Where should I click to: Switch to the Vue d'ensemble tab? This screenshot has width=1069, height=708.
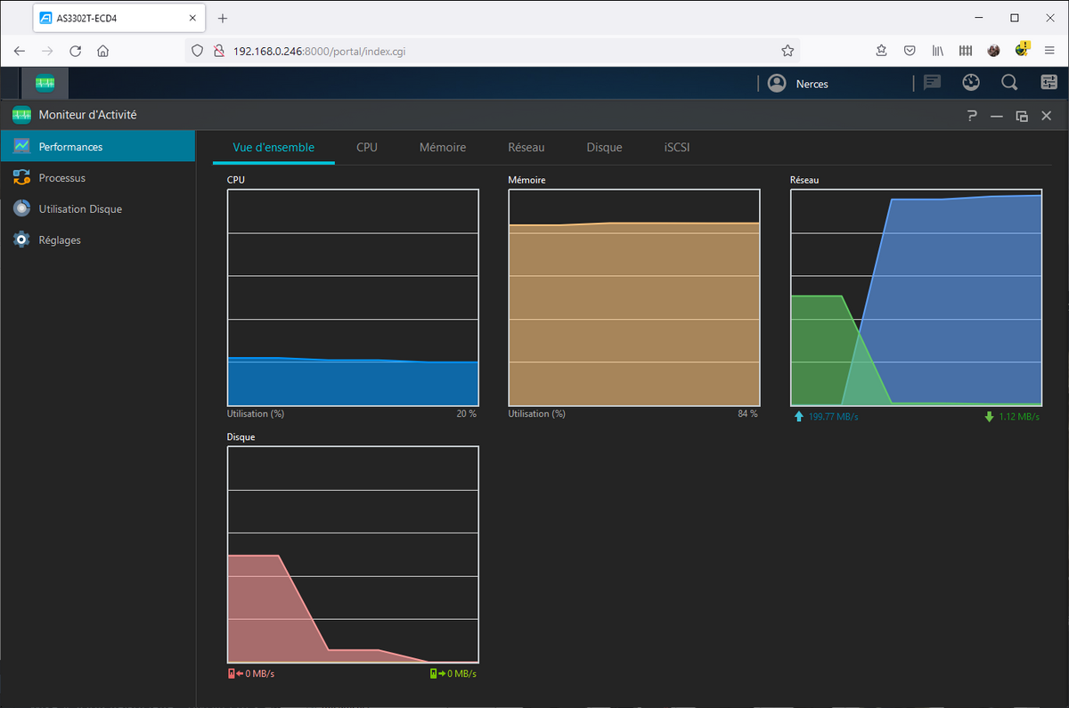tap(273, 148)
